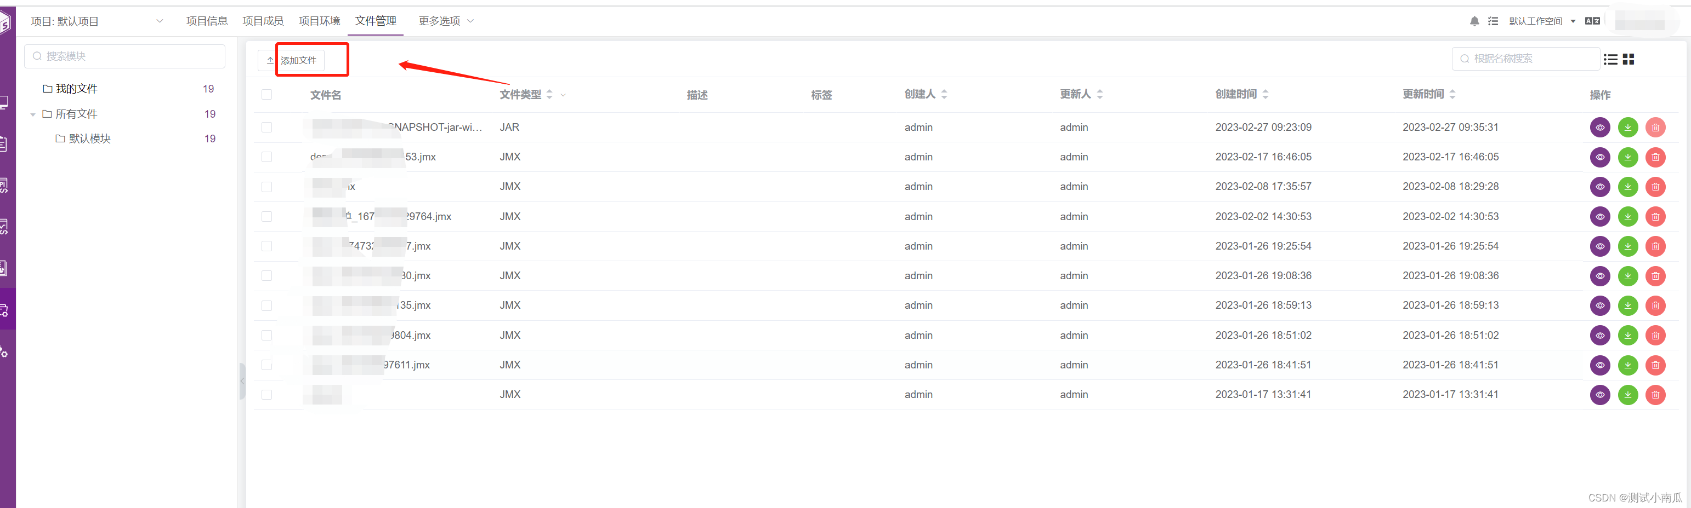Click the 添加文件 button
This screenshot has height=508, width=1691.
pos(299,60)
